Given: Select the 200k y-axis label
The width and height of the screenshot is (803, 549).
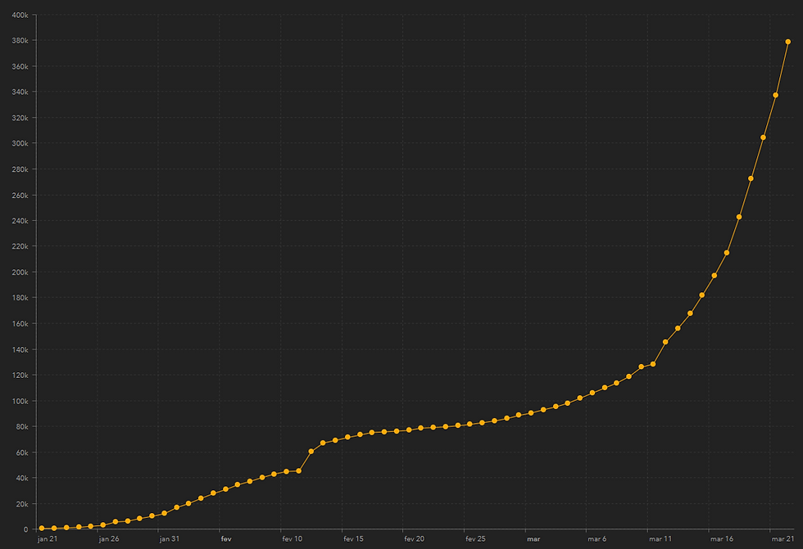Looking at the screenshot, I should pyautogui.click(x=20, y=272).
